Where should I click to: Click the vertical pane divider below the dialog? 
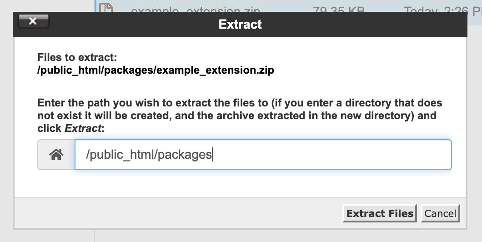pyautogui.click(x=94, y=236)
